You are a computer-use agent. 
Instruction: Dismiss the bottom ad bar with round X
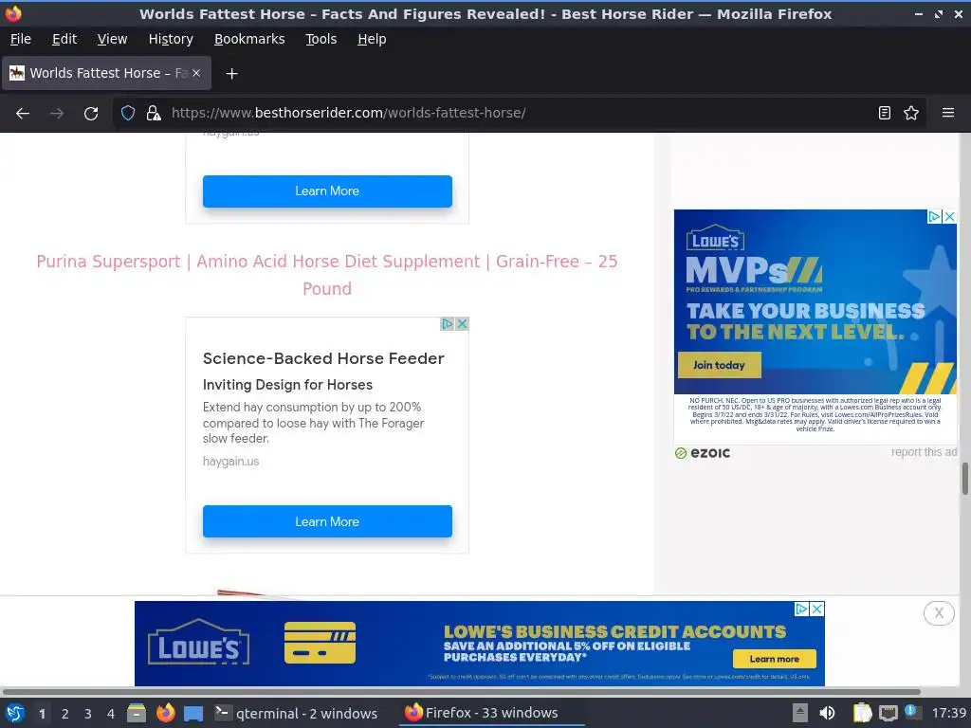[x=939, y=613]
